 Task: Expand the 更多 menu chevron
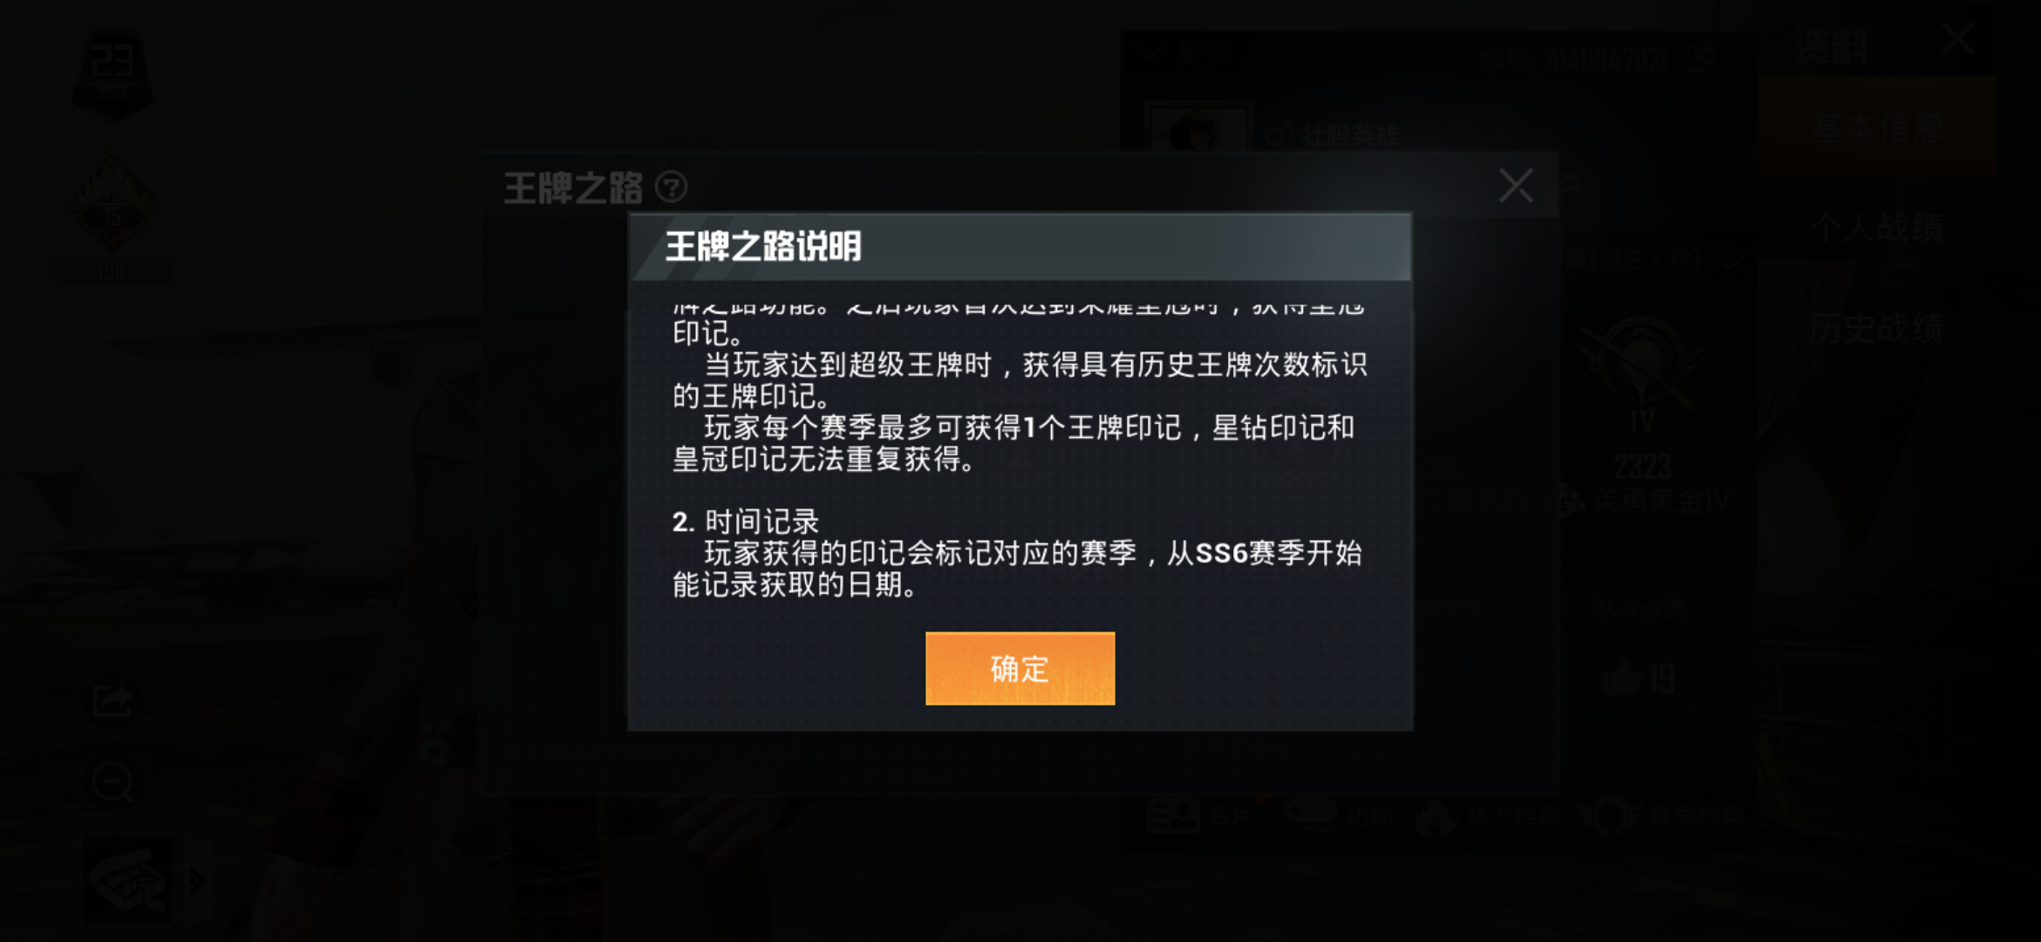coord(1149,53)
